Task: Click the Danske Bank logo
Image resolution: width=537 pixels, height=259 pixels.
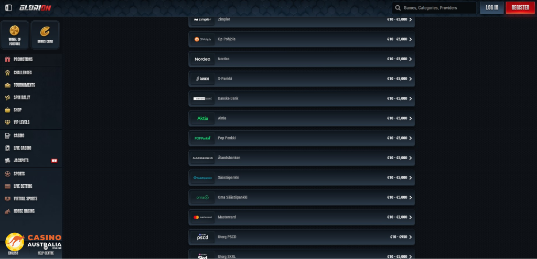Action: pos(203,99)
